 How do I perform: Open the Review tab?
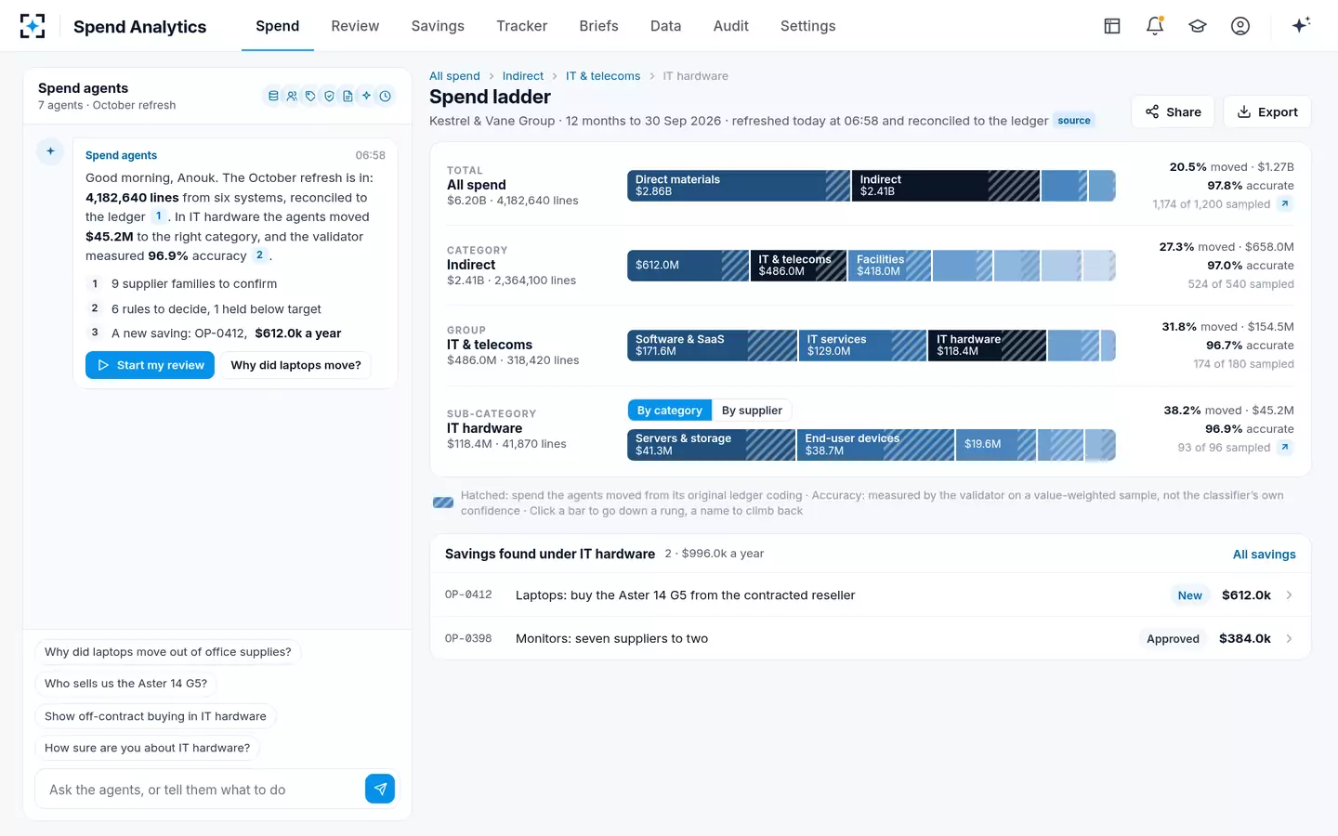coord(355,26)
